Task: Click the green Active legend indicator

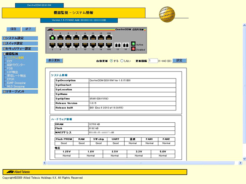Action: click(133, 44)
